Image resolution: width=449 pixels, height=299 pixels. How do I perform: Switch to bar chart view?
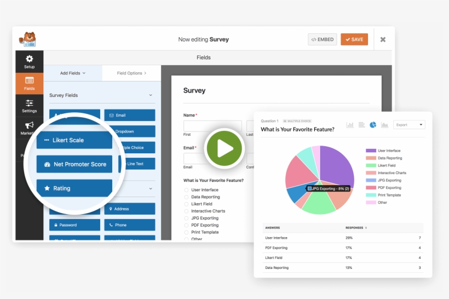(x=350, y=125)
